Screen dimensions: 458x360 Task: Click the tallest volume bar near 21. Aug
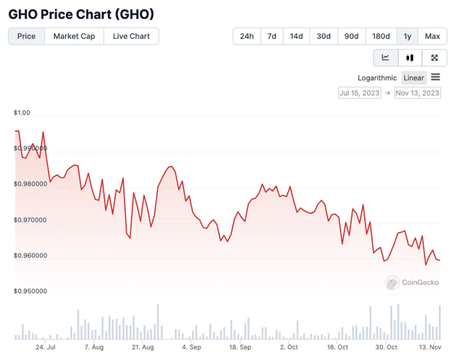coord(158,321)
